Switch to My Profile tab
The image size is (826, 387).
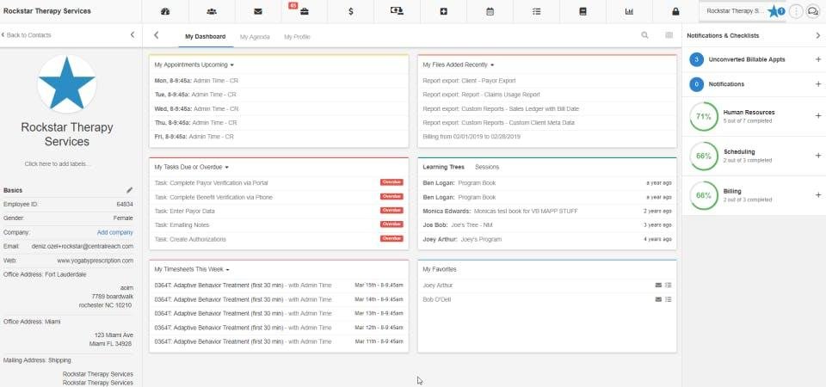(297, 37)
